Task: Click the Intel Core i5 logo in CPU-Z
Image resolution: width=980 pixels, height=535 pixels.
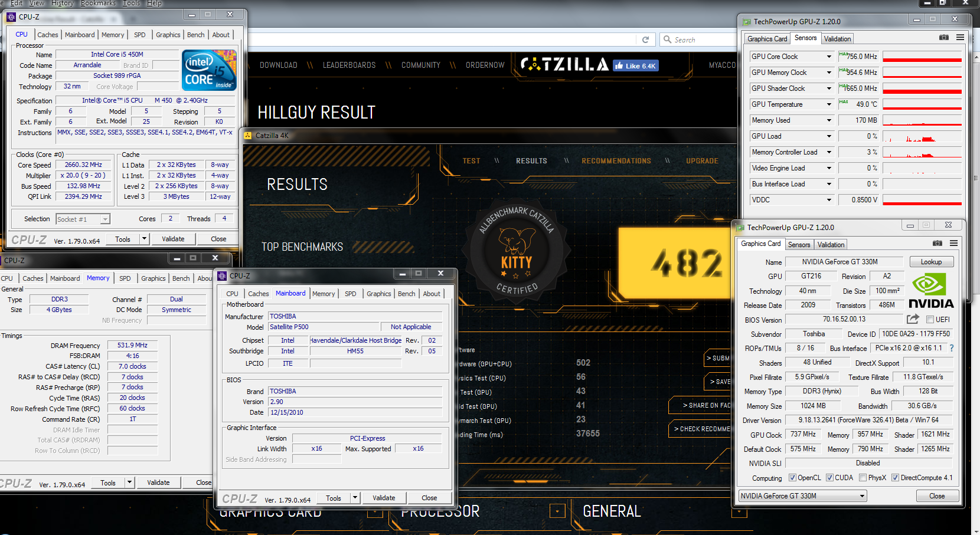Action: 210,70
